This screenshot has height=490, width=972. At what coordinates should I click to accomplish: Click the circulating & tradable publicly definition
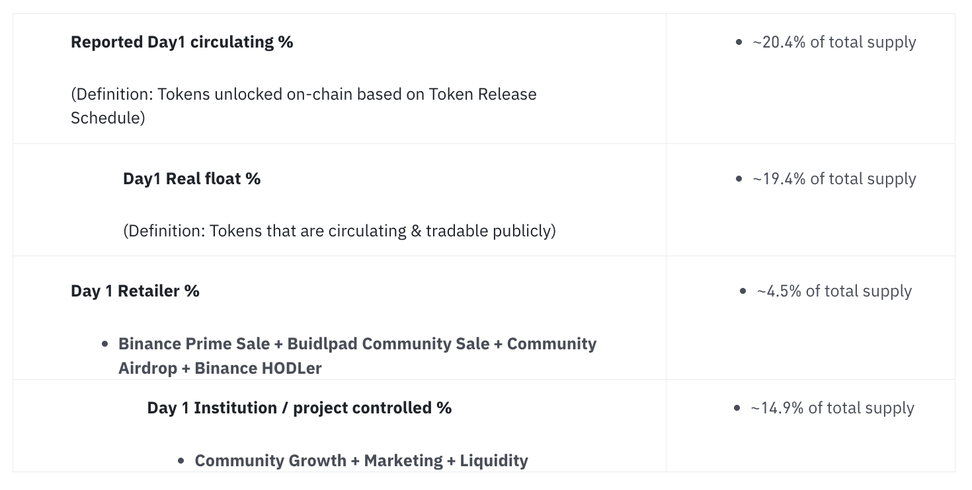pos(339,231)
